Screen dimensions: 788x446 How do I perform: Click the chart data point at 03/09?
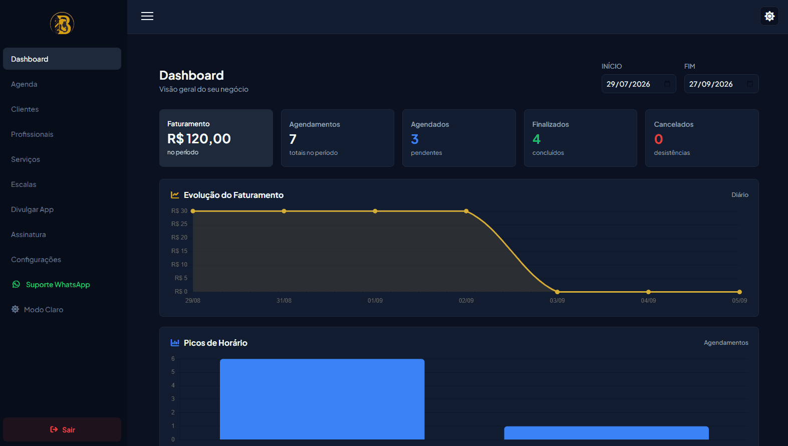pyautogui.click(x=557, y=292)
